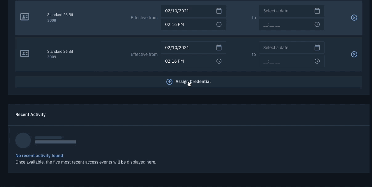Click the Recent Activity heading
372x187 pixels.
(30, 114)
